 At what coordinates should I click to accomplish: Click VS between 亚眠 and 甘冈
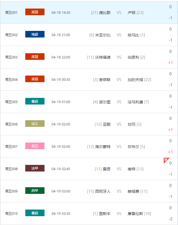[119, 124]
